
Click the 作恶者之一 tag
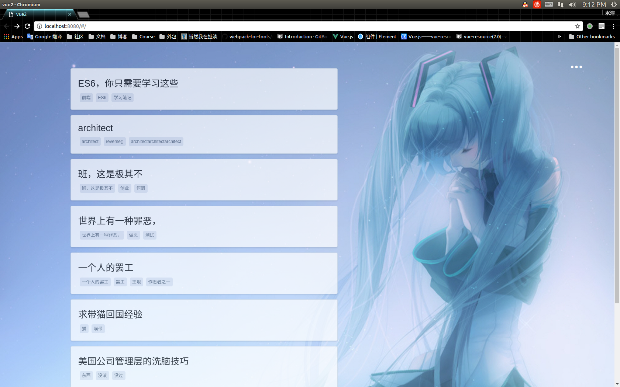point(159,282)
